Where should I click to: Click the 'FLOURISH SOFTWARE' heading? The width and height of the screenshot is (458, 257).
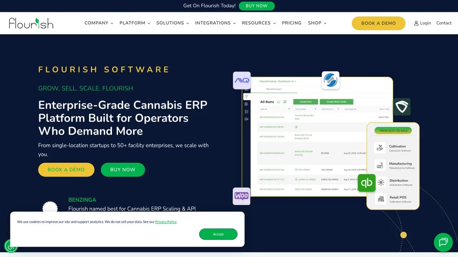click(104, 70)
